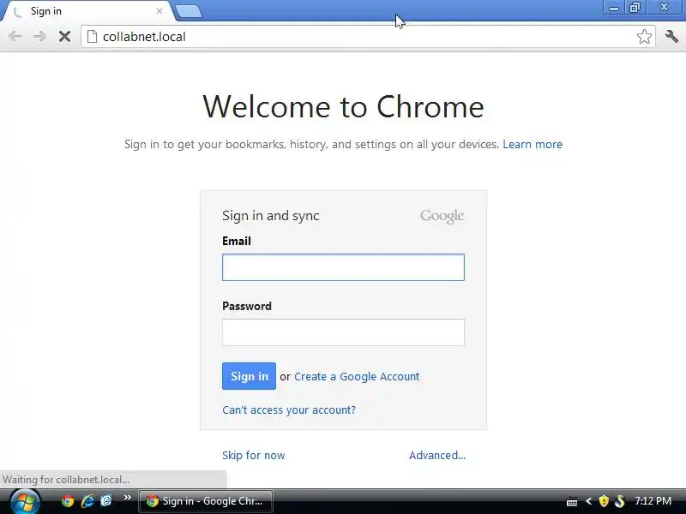Click the Waiting for collabnet.local status text
The height and width of the screenshot is (514, 686).
66,480
